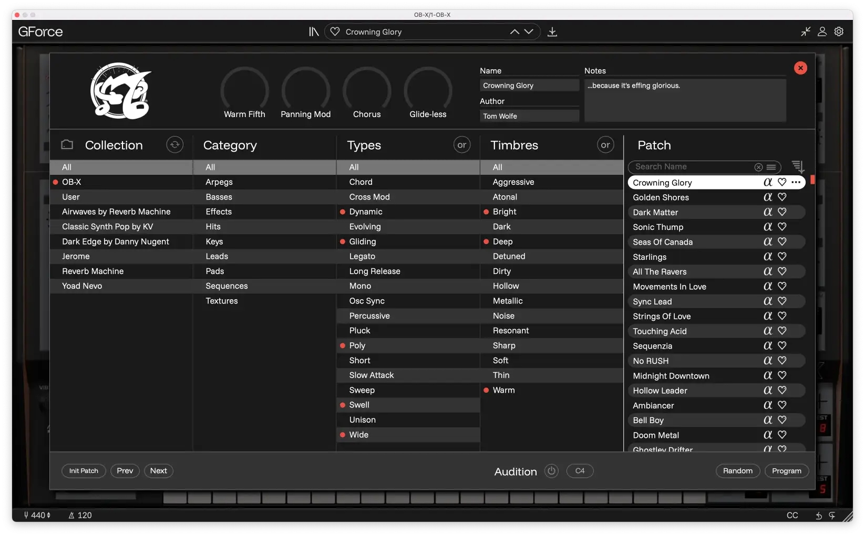Refresh the Collection list
Image resolution: width=865 pixels, height=536 pixels.
pyautogui.click(x=175, y=144)
